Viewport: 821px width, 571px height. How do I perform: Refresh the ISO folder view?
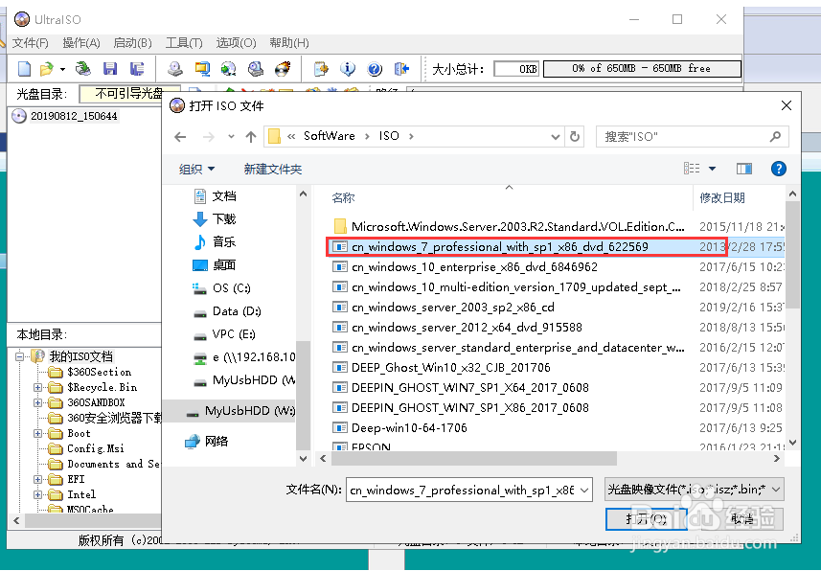click(574, 136)
